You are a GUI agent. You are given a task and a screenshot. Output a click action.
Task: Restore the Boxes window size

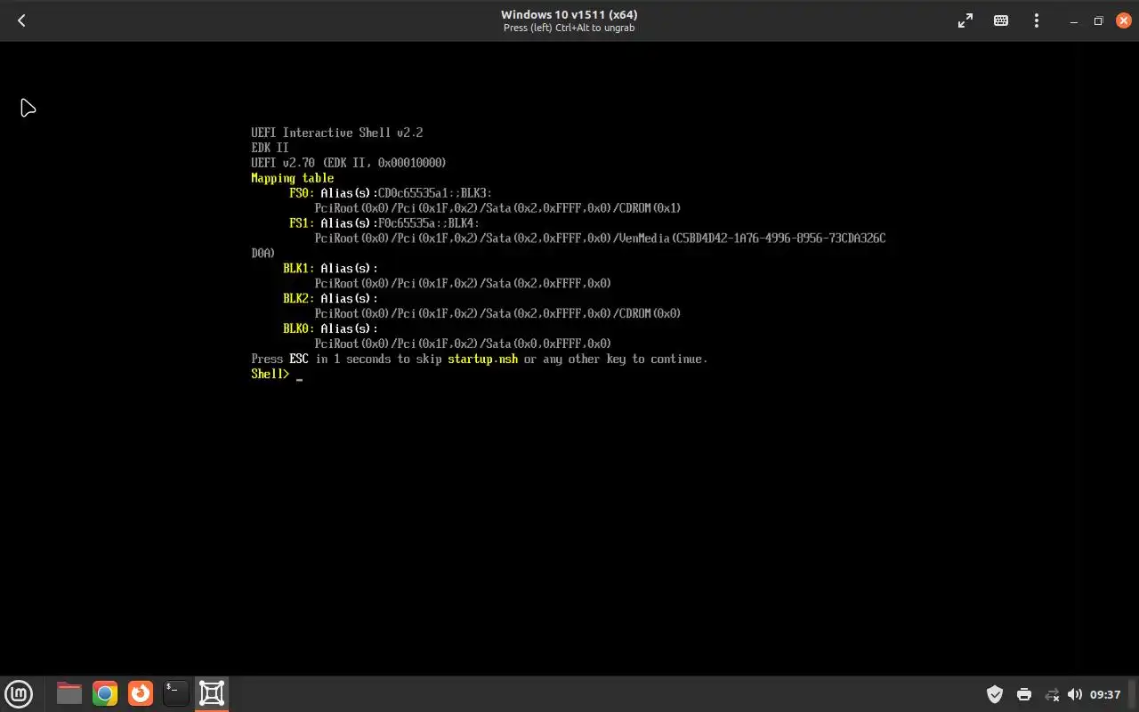(x=1098, y=20)
